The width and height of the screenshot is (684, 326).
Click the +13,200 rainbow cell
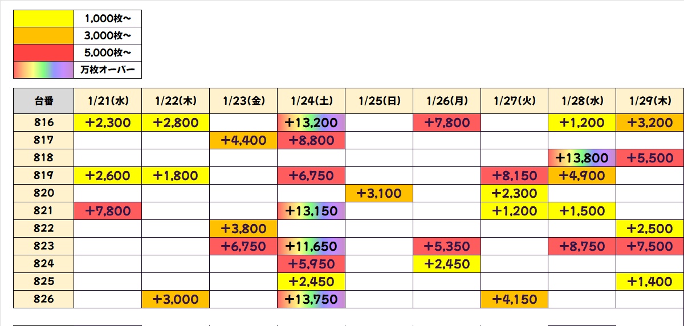311,123
